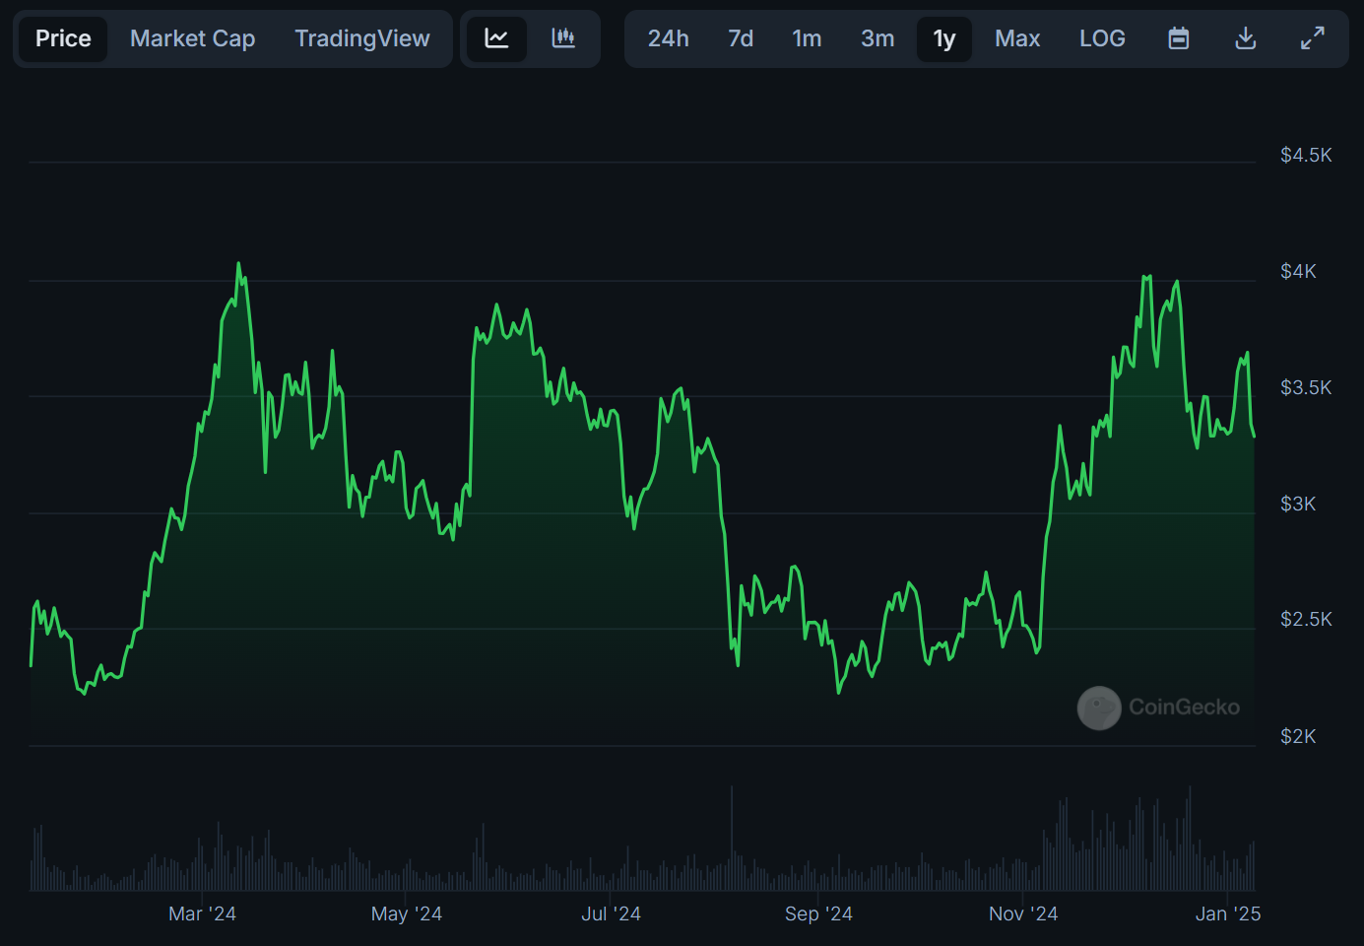The width and height of the screenshot is (1364, 946).
Task: Set the time range to 24h
Action: coord(669,38)
